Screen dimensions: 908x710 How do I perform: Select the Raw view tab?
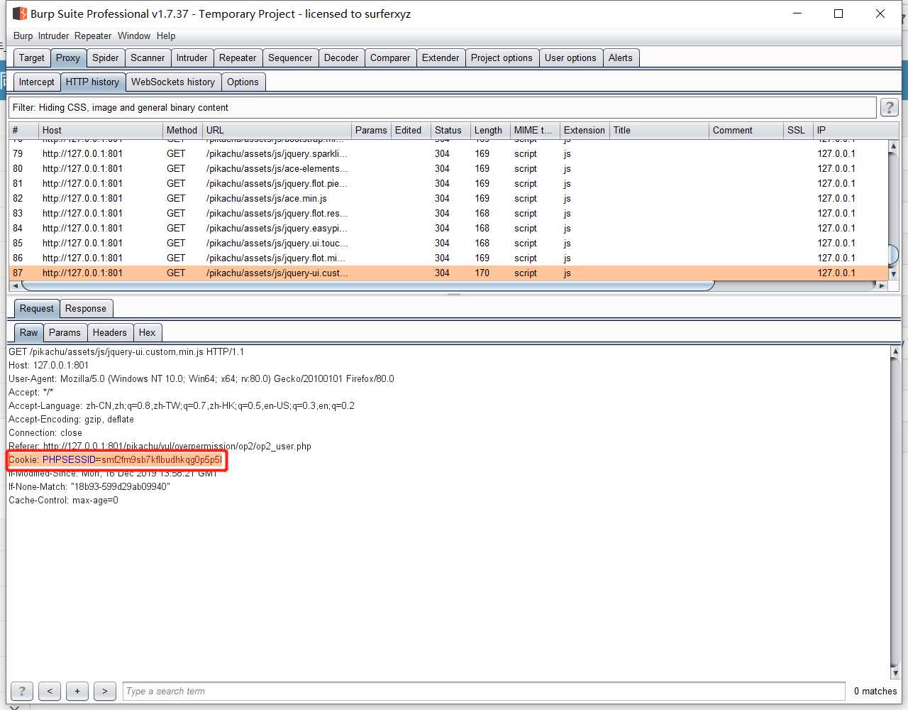tap(29, 332)
